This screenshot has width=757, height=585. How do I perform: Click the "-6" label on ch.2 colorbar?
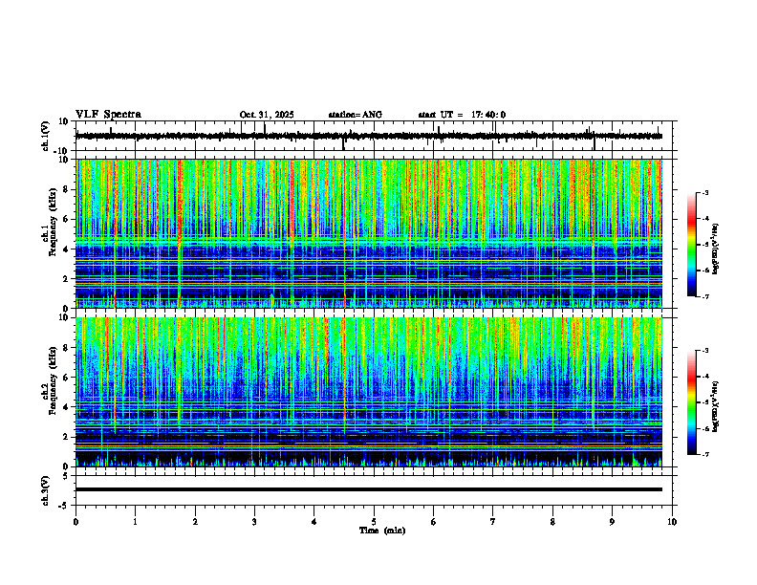pyautogui.click(x=704, y=428)
